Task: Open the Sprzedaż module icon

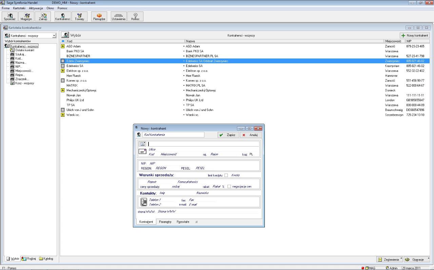Action: pyautogui.click(x=9, y=16)
